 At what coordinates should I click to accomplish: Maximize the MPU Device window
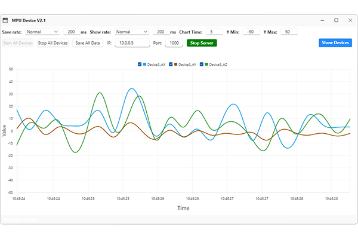336,20
